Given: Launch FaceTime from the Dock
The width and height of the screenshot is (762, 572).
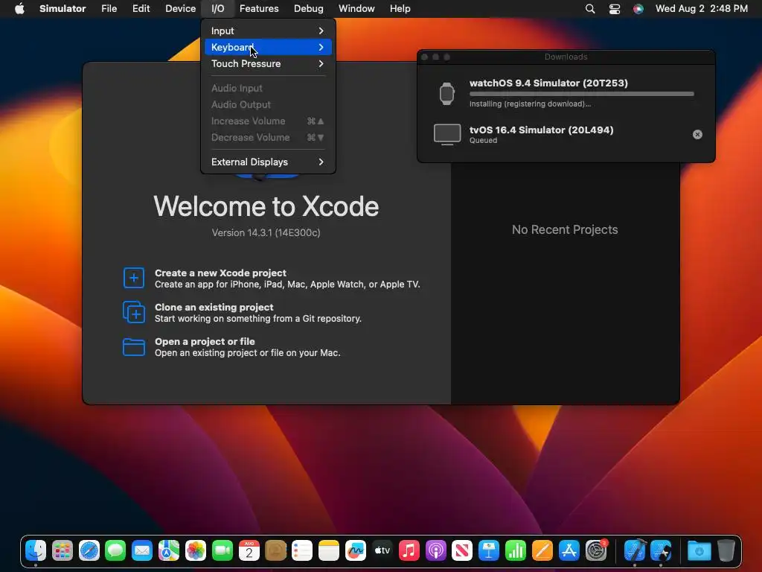Looking at the screenshot, I should coord(222,550).
